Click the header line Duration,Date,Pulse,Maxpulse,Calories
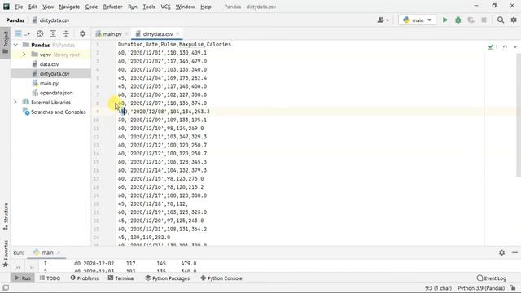Viewport: 521px width, 293px height. (174, 45)
